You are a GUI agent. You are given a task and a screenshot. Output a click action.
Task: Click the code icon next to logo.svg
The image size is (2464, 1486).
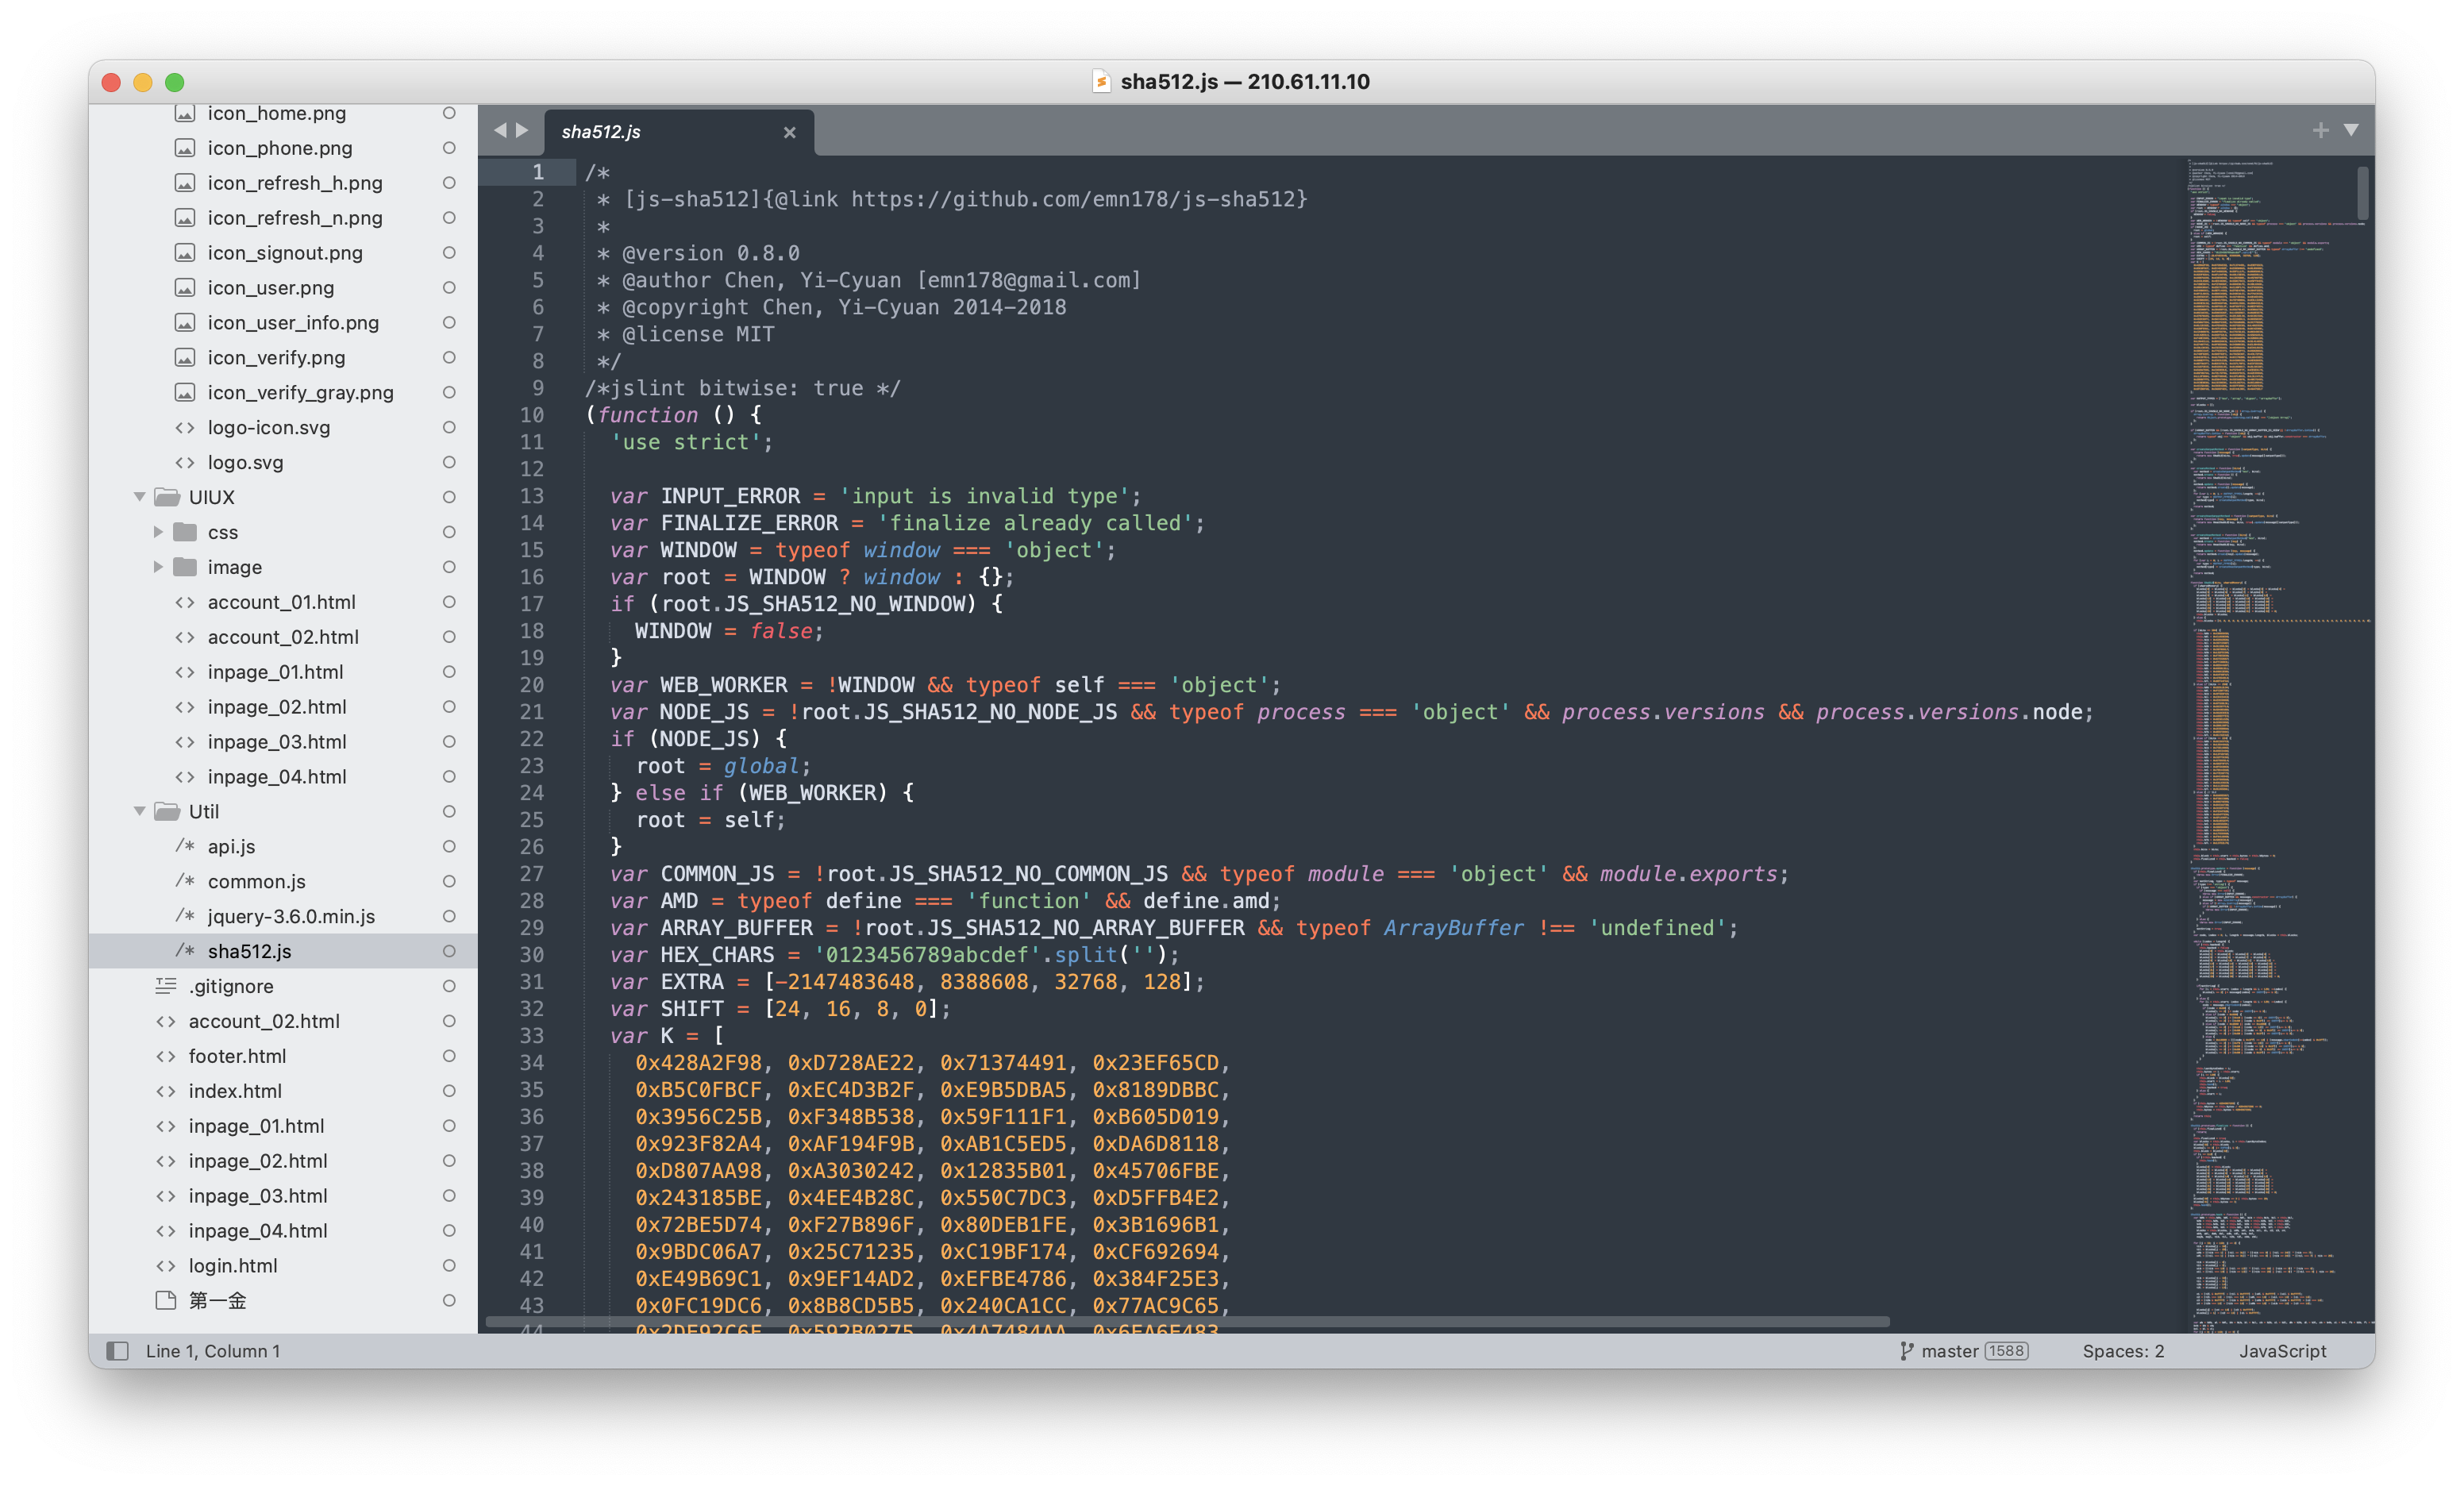click(185, 463)
